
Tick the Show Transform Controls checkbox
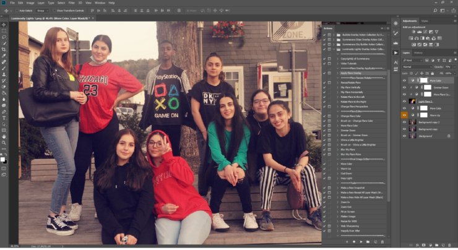[54, 11]
